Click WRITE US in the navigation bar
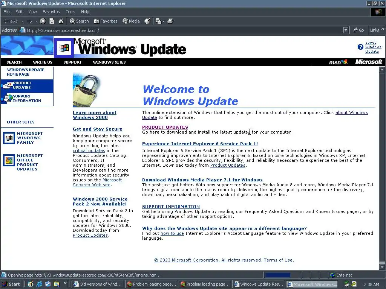386x289 pixels. click(x=43, y=62)
